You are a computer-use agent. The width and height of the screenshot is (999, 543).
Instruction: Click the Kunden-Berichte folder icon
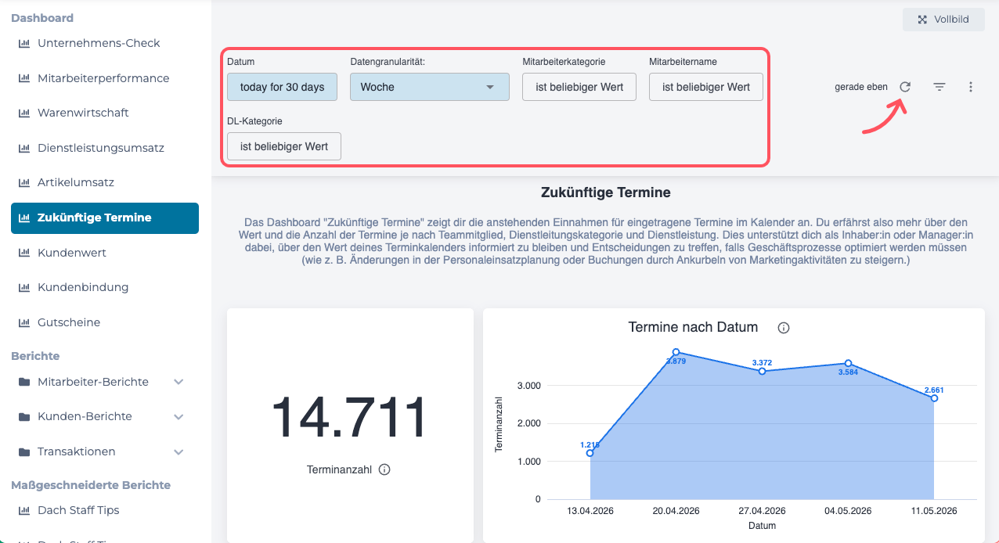[23, 416]
